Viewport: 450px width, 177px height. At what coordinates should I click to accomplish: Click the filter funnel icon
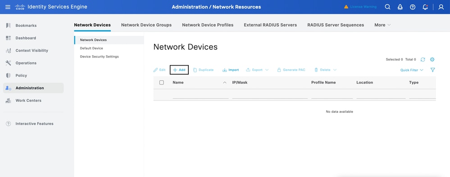433,70
